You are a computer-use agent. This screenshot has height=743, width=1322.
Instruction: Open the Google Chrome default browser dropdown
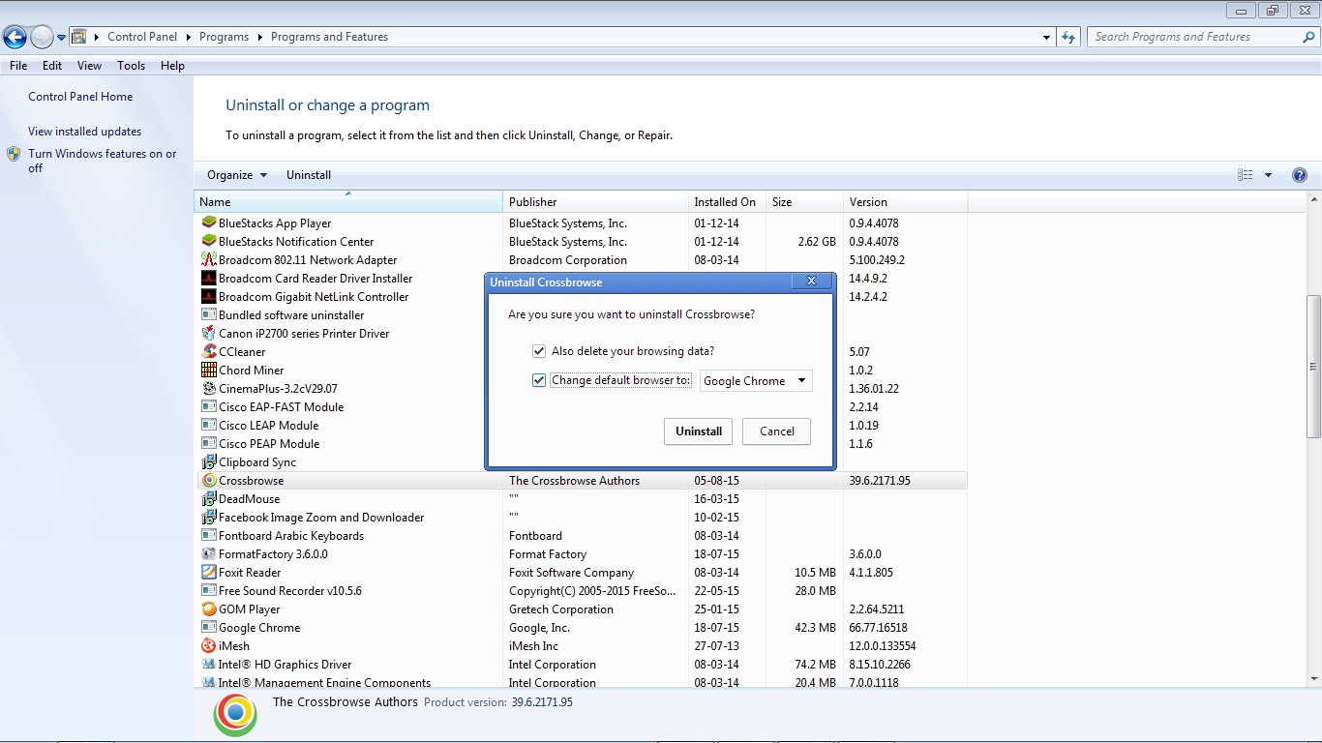click(756, 381)
